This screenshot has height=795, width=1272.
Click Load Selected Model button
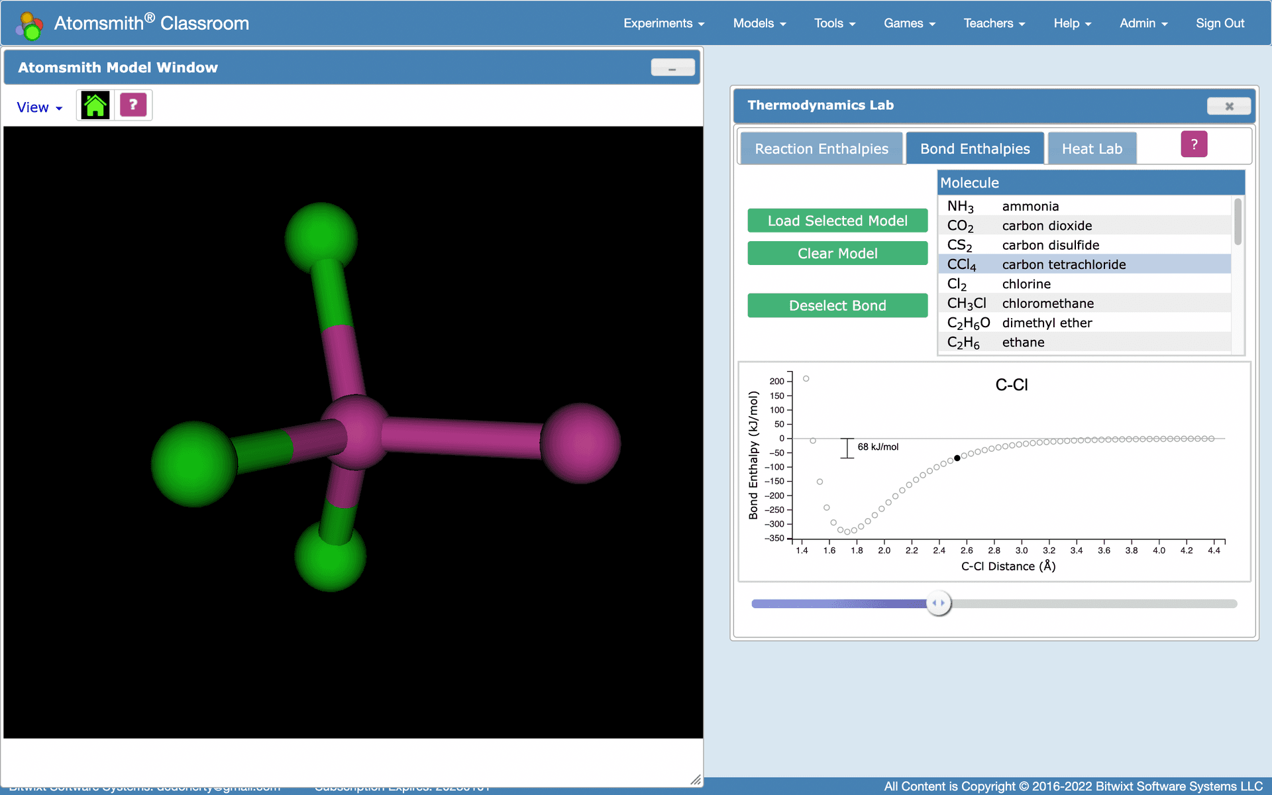point(837,221)
